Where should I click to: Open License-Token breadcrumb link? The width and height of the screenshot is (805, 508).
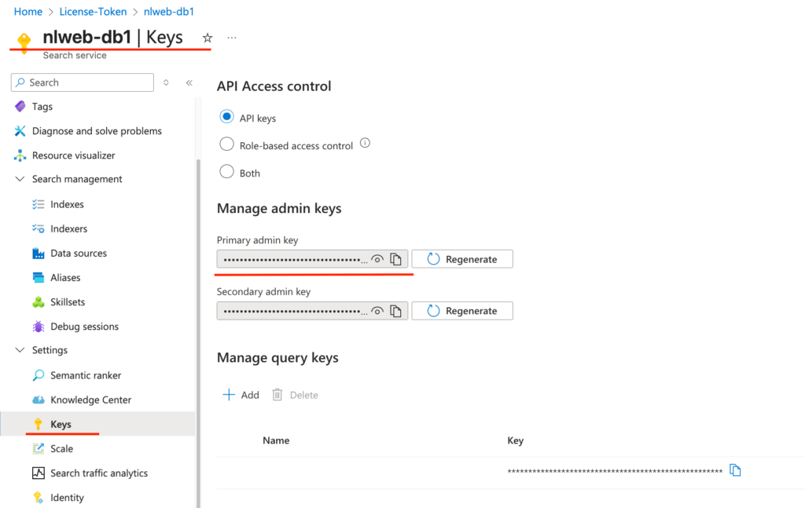point(93,12)
